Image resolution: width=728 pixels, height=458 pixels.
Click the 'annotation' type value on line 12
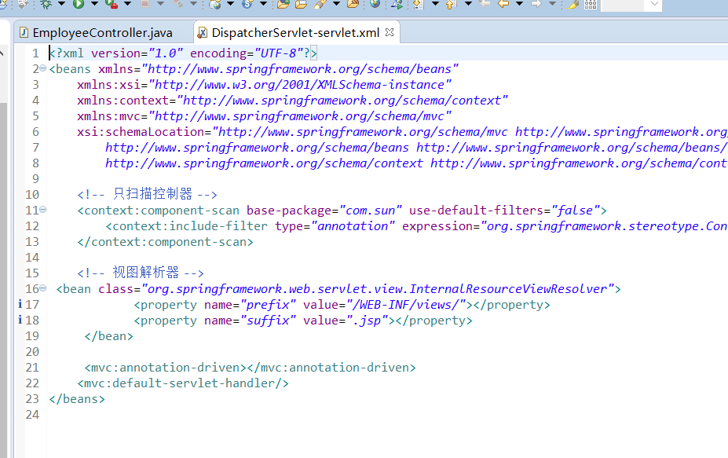point(353,226)
